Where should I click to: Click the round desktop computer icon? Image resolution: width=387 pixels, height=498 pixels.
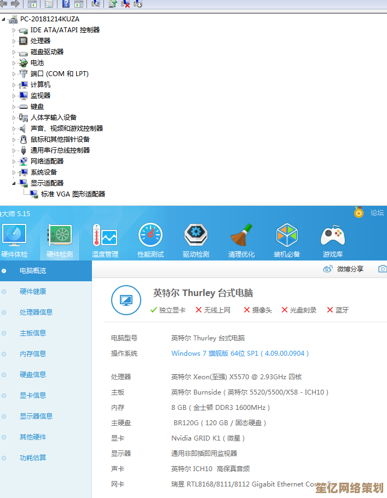[126, 300]
